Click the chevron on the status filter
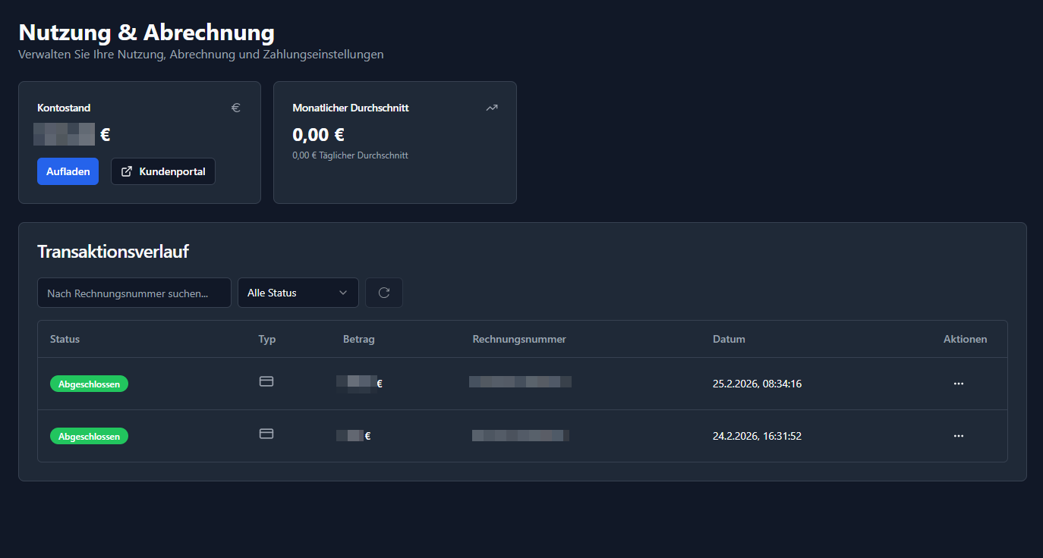This screenshot has height=558, width=1043. 344,293
